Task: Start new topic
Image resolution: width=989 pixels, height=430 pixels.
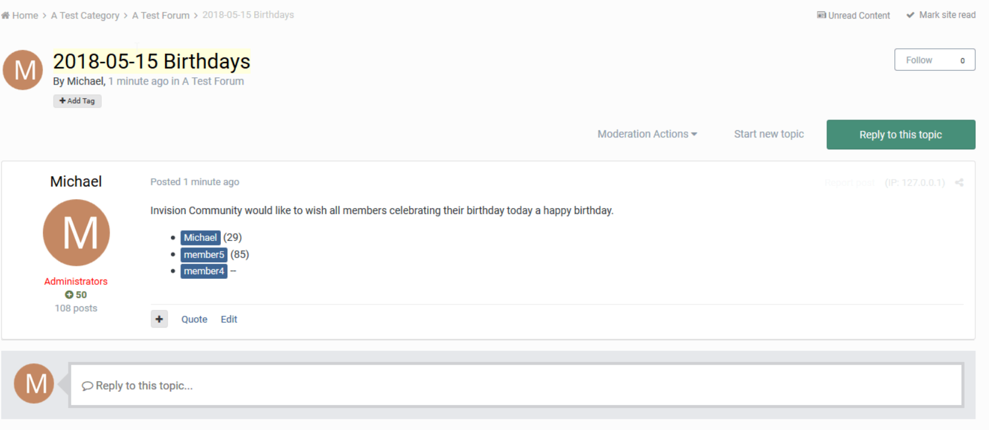Action: (769, 134)
